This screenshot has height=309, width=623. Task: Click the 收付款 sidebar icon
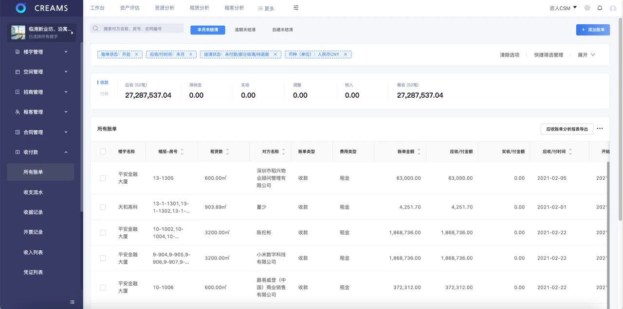pyautogui.click(x=18, y=152)
